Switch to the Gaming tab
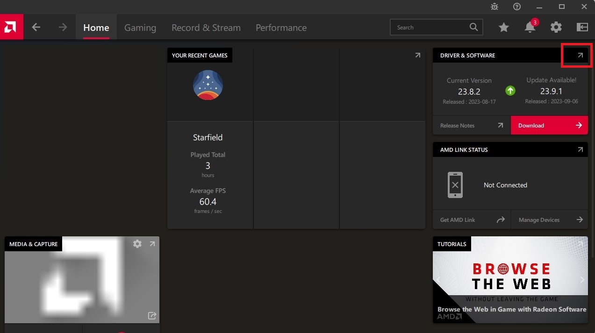Image resolution: width=595 pixels, height=333 pixels. 140,28
